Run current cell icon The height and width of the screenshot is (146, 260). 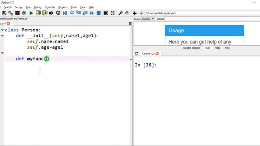tap(38, 13)
